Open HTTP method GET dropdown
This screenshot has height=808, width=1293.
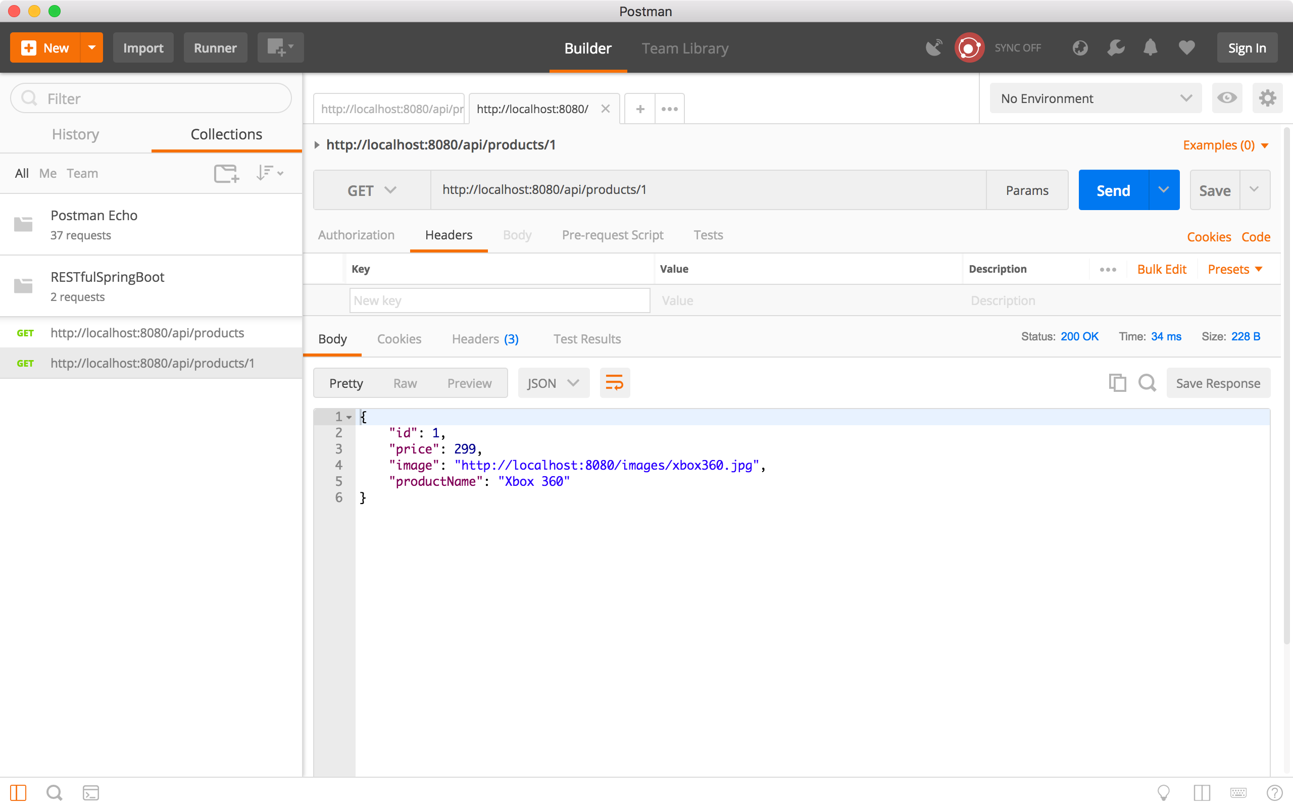pos(372,190)
